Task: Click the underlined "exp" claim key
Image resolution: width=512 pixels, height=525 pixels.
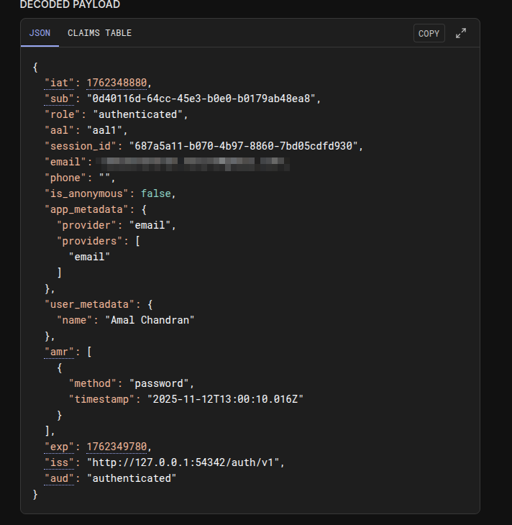Action: [x=63, y=447]
